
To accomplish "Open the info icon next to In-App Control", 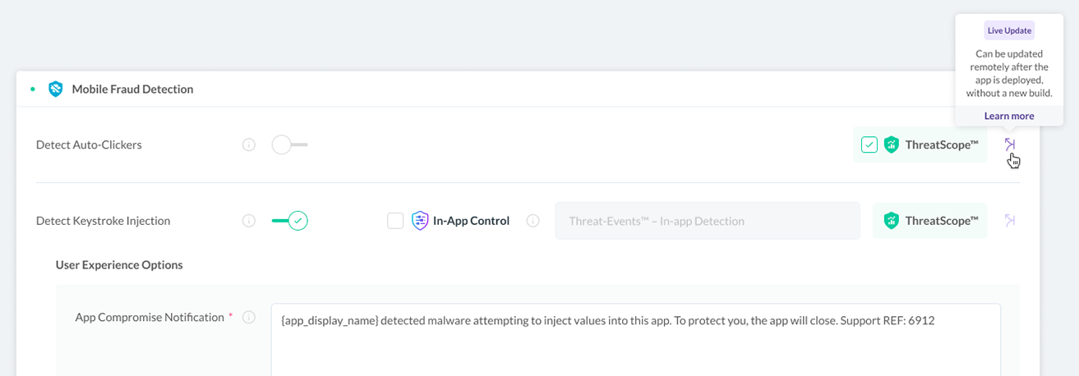I will tap(533, 221).
